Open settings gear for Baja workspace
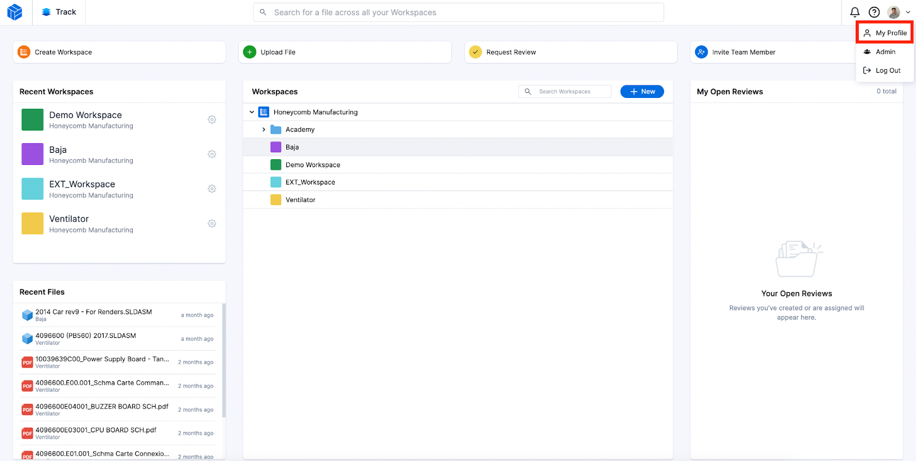The height and width of the screenshot is (461, 916). tap(212, 154)
